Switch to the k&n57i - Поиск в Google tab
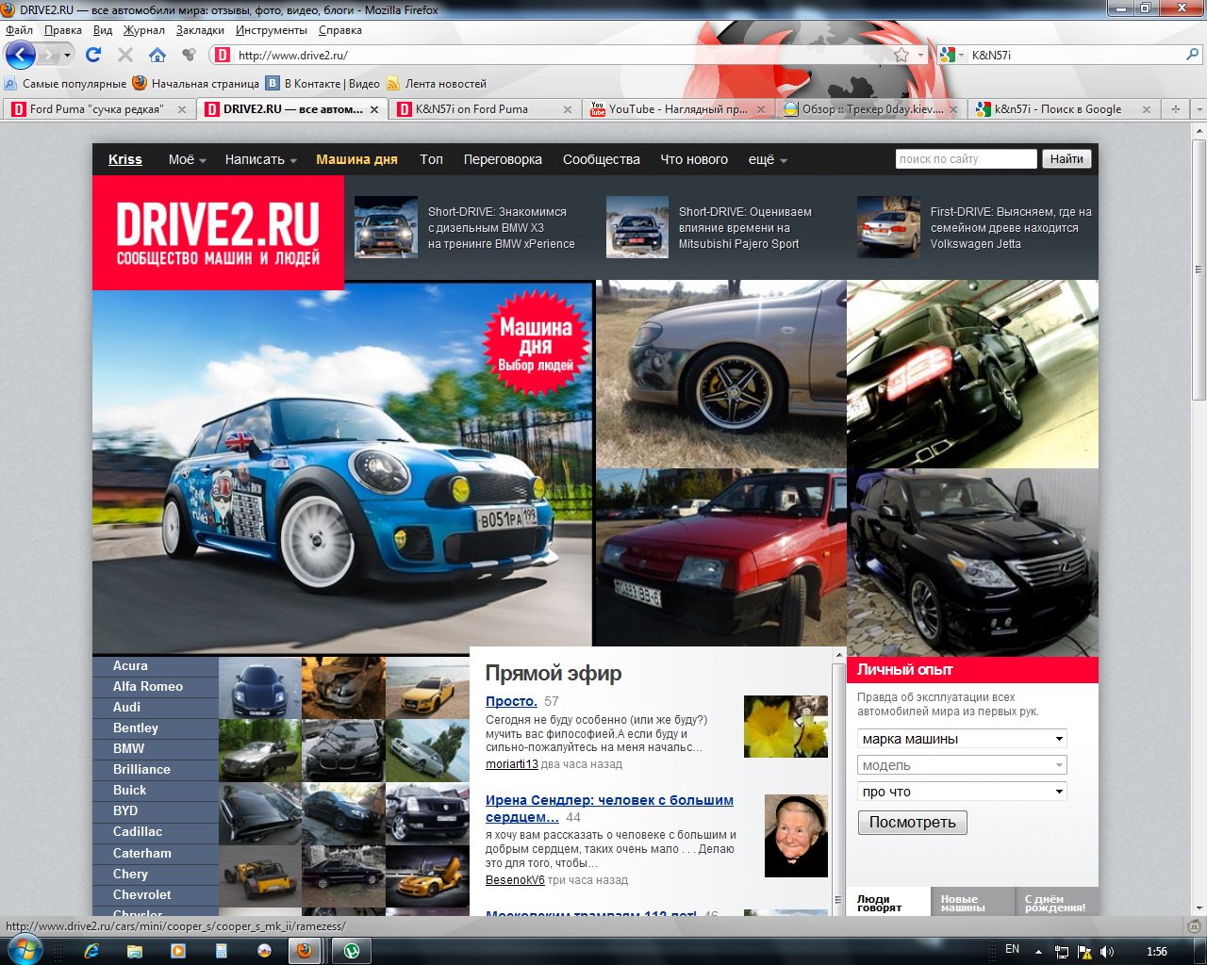The image size is (1207, 965). [1064, 109]
